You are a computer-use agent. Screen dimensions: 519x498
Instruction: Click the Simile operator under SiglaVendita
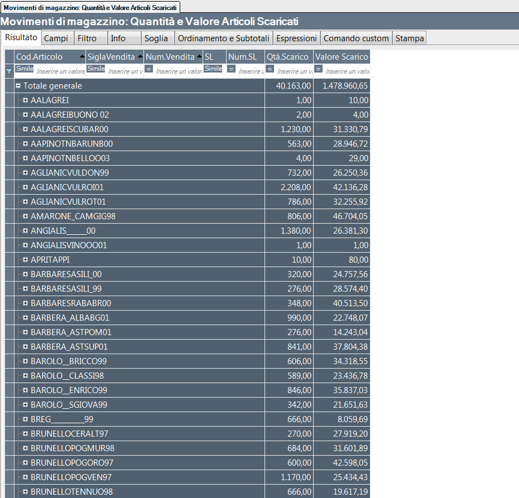pyautogui.click(x=96, y=69)
